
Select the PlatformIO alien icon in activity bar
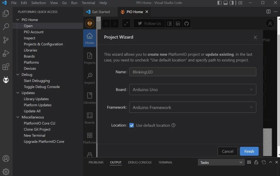point(6,80)
